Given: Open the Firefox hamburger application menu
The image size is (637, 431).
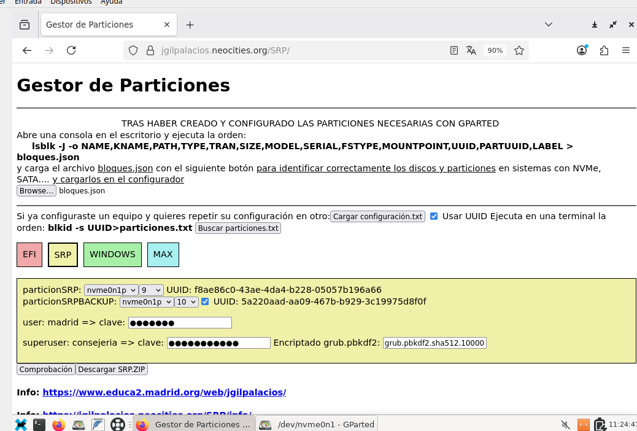Looking at the screenshot, I should click(626, 50).
